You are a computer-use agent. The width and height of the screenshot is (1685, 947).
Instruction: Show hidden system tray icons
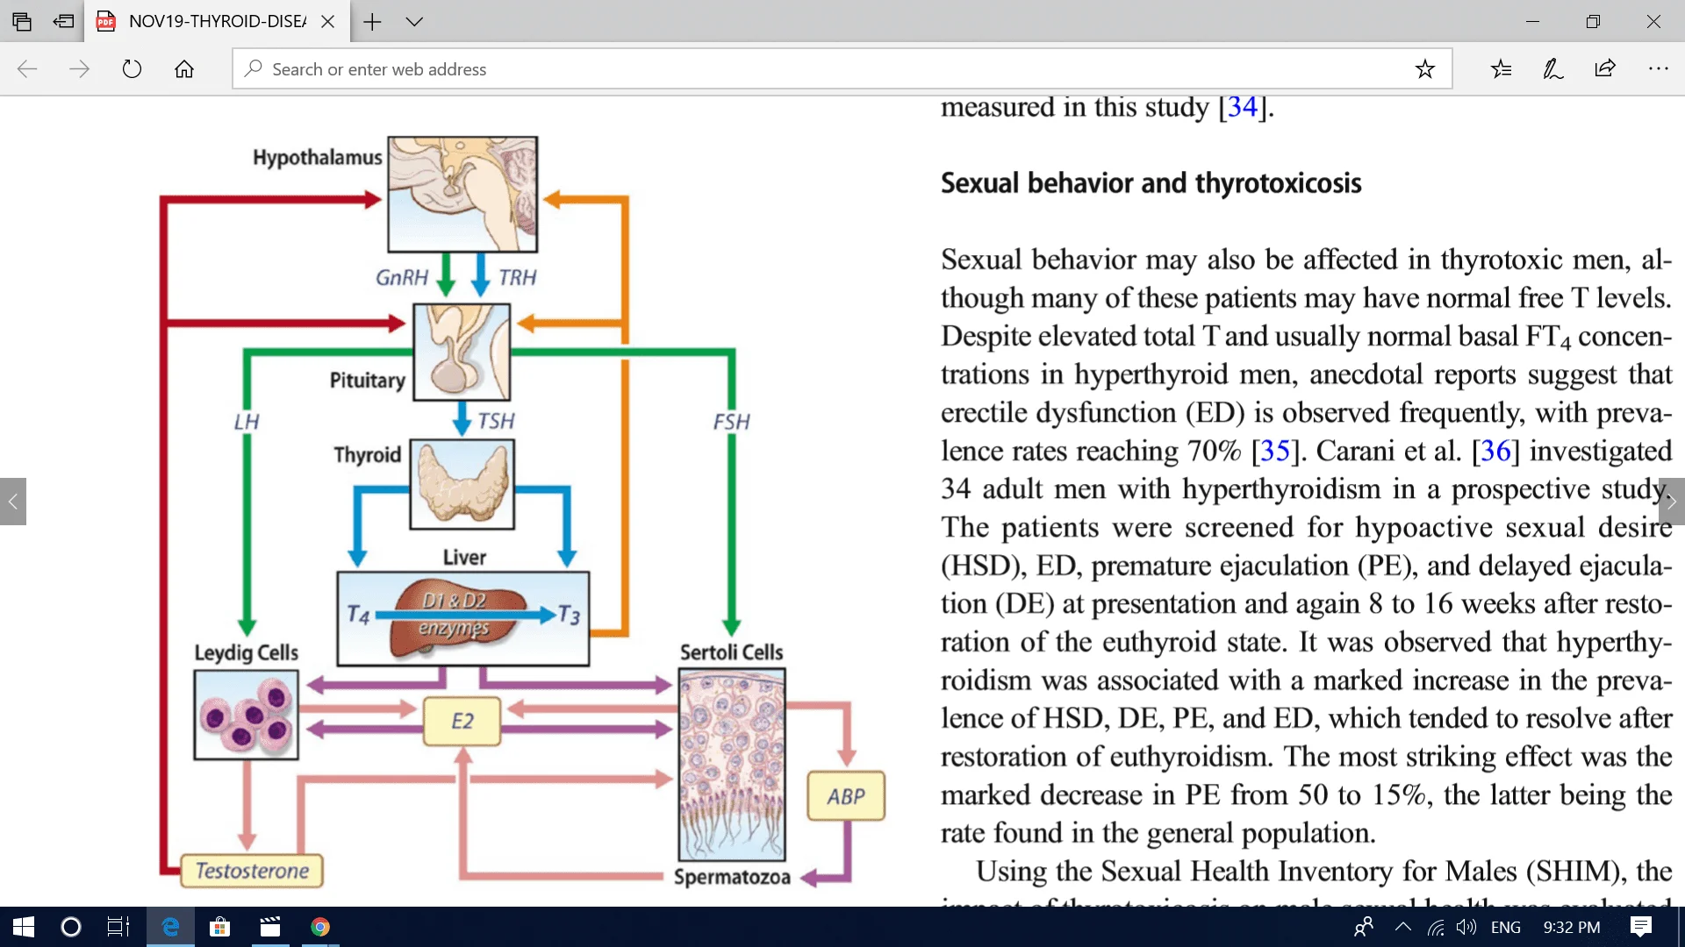[1402, 927]
